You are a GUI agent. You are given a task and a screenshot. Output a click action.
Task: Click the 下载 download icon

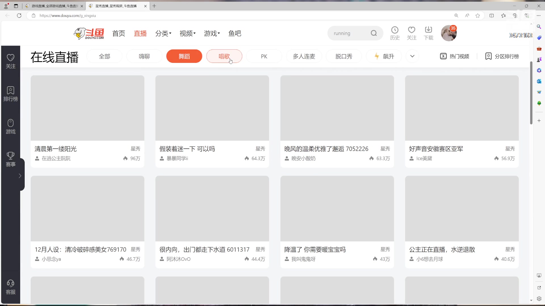(x=428, y=33)
